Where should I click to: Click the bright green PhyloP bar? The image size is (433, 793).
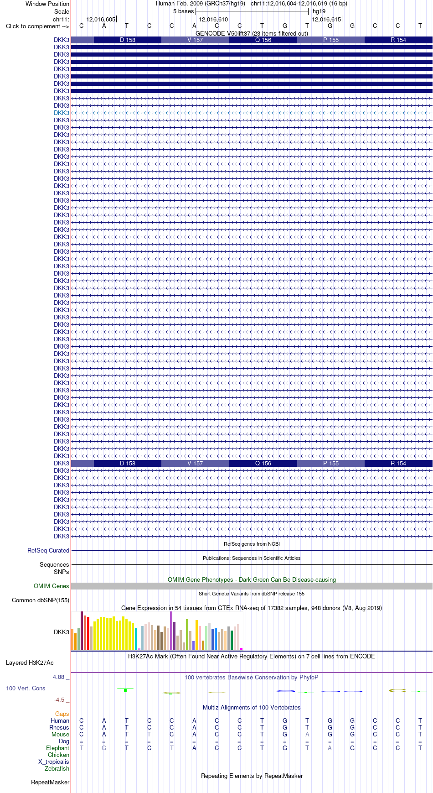[125, 690]
